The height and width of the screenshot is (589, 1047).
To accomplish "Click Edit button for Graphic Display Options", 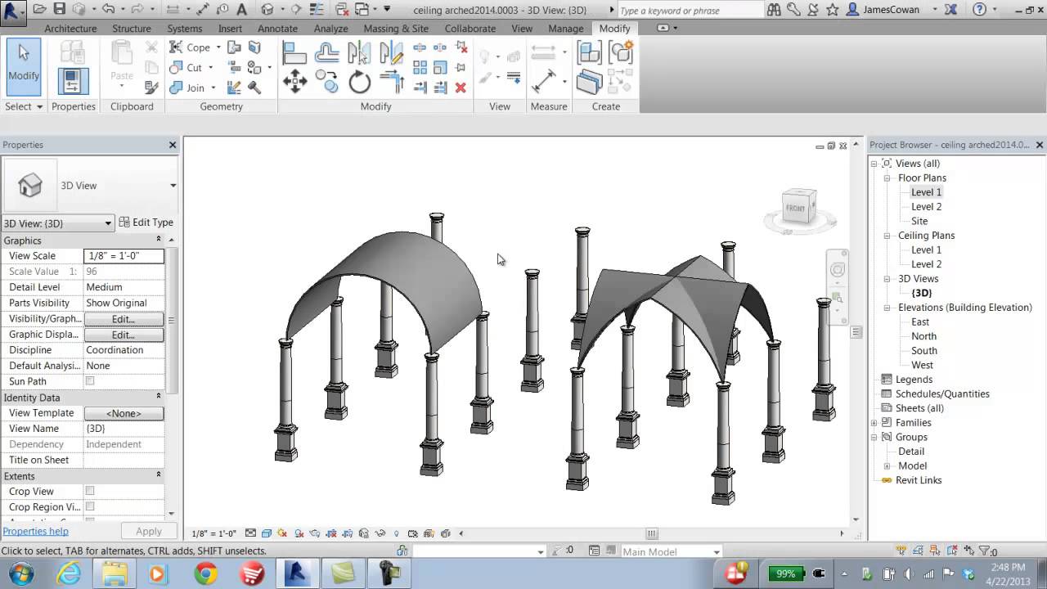I will [x=124, y=335].
